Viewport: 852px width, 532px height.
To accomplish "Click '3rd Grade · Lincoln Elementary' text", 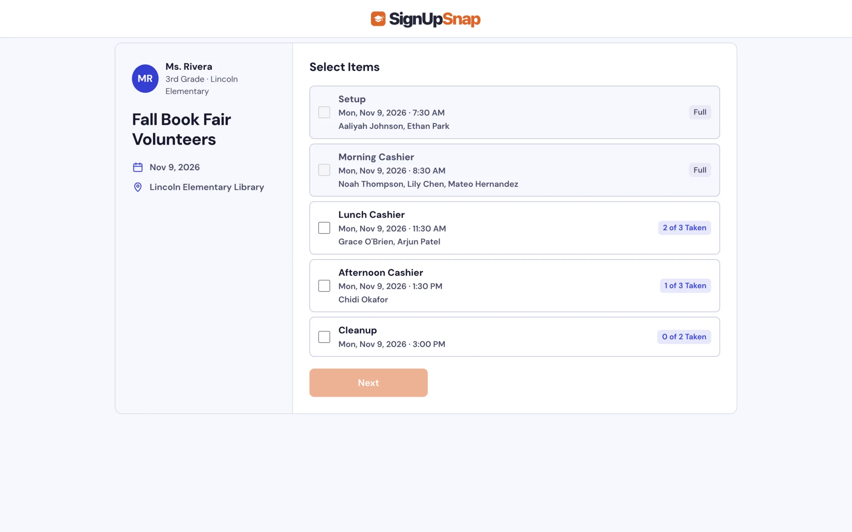I will tap(201, 85).
